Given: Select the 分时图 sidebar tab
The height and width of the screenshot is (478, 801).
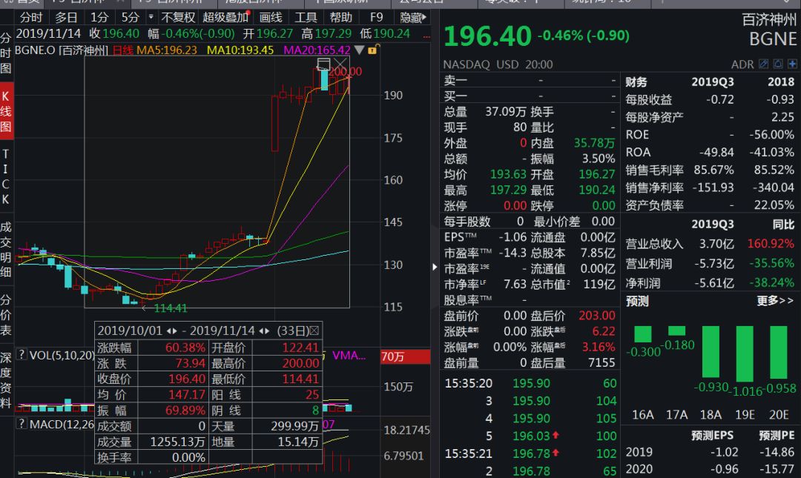Looking at the screenshot, I should click(6, 53).
